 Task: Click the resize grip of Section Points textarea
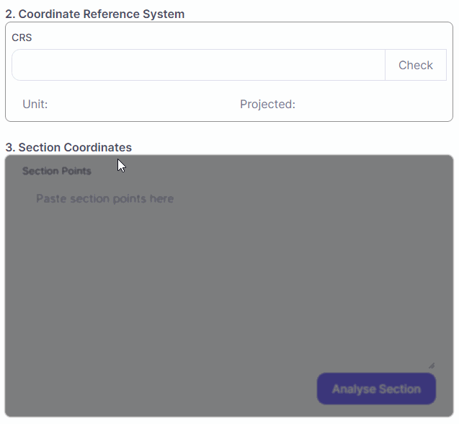[432, 365]
